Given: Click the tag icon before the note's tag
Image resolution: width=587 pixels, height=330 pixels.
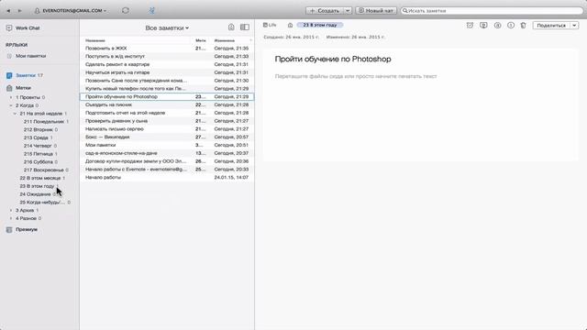Looking at the screenshot, I should (290, 25).
